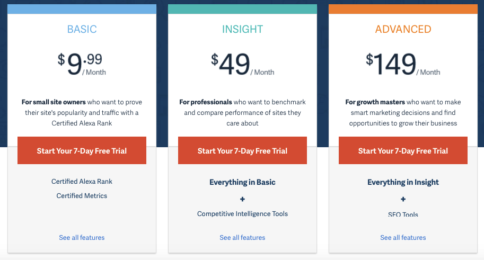The image size is (484, 260).
Task: Start the Insight plan 7-day free trial
Action: click(242, 150)
